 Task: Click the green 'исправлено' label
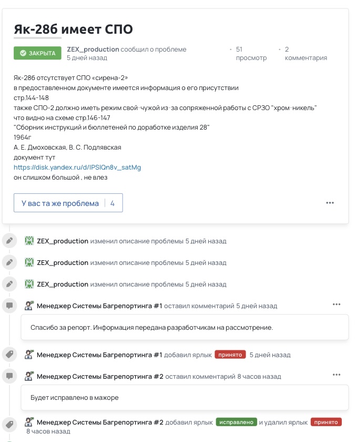tap(236, 423)
